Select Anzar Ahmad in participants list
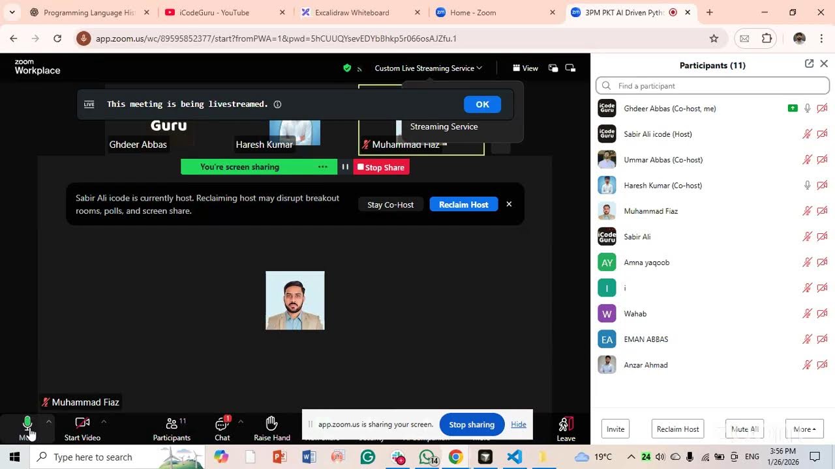Screen dimensions: 835x469 click(x=712, y=365)
